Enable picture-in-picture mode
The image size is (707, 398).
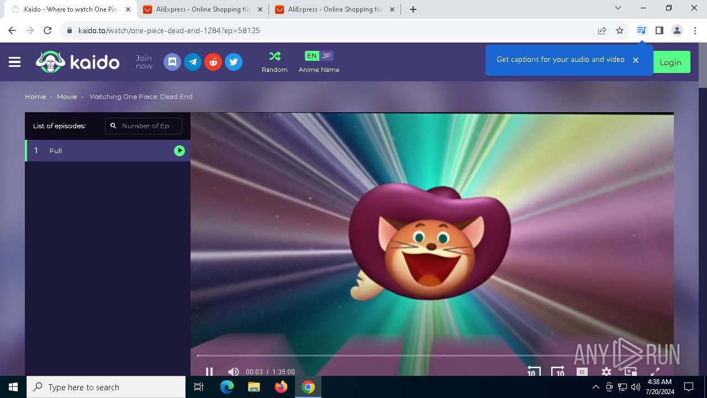click(x=631, y=371)
